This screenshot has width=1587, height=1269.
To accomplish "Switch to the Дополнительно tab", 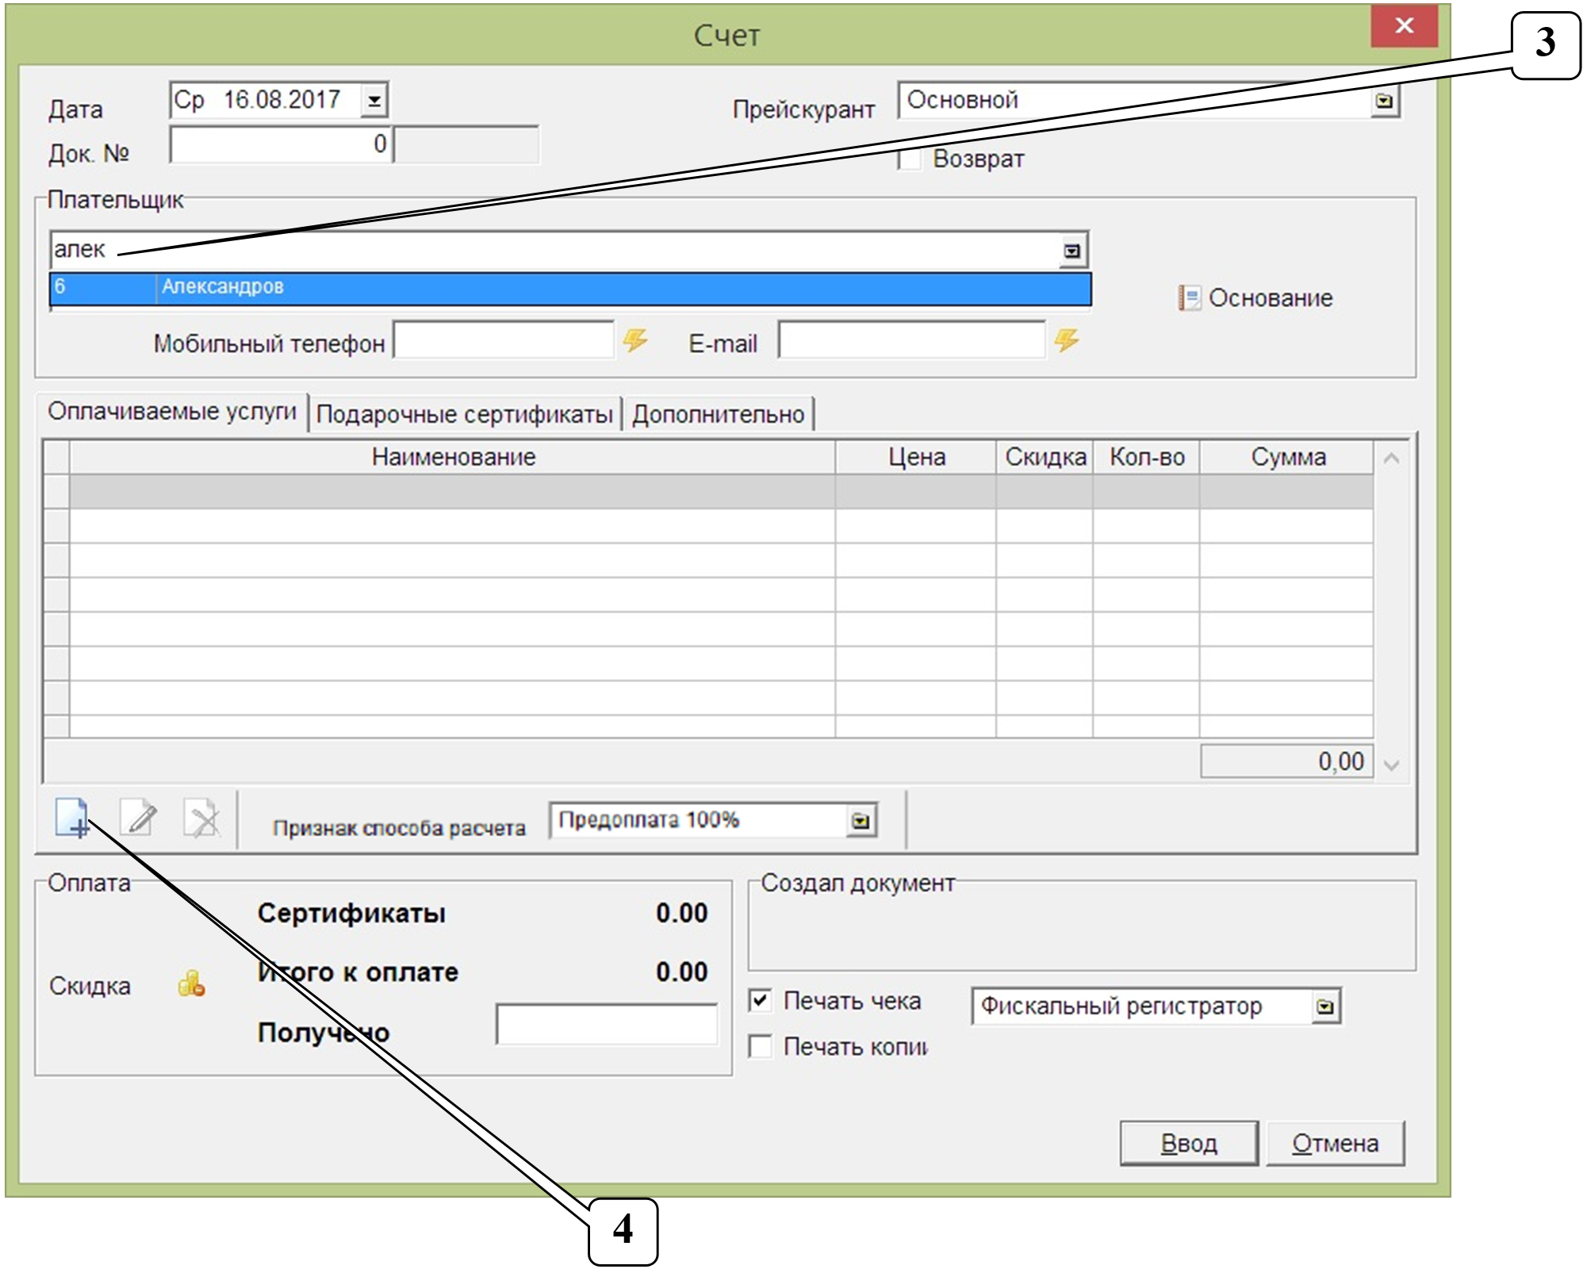I will coord(718,414).
